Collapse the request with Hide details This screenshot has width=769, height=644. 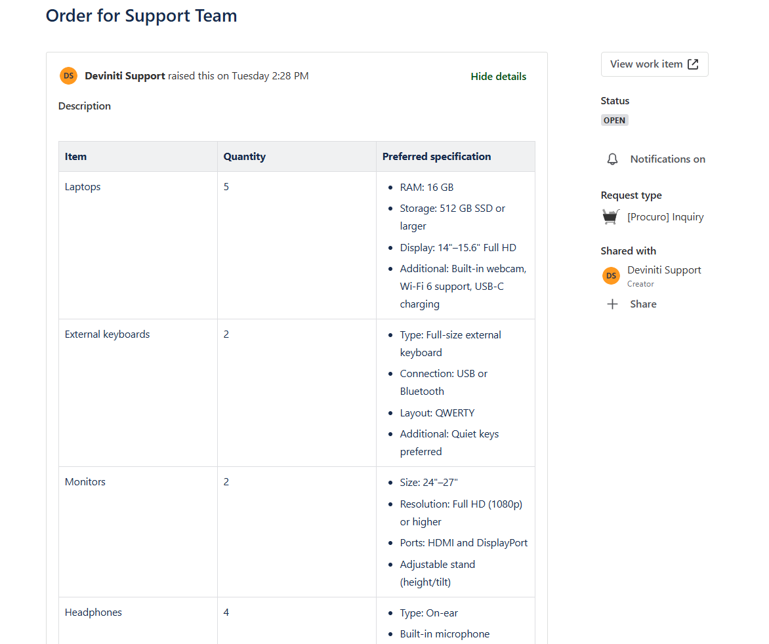click(498, 77)
